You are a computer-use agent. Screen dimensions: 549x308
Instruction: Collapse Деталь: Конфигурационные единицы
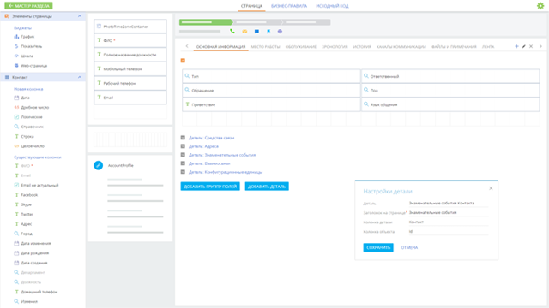pos(183,172)
